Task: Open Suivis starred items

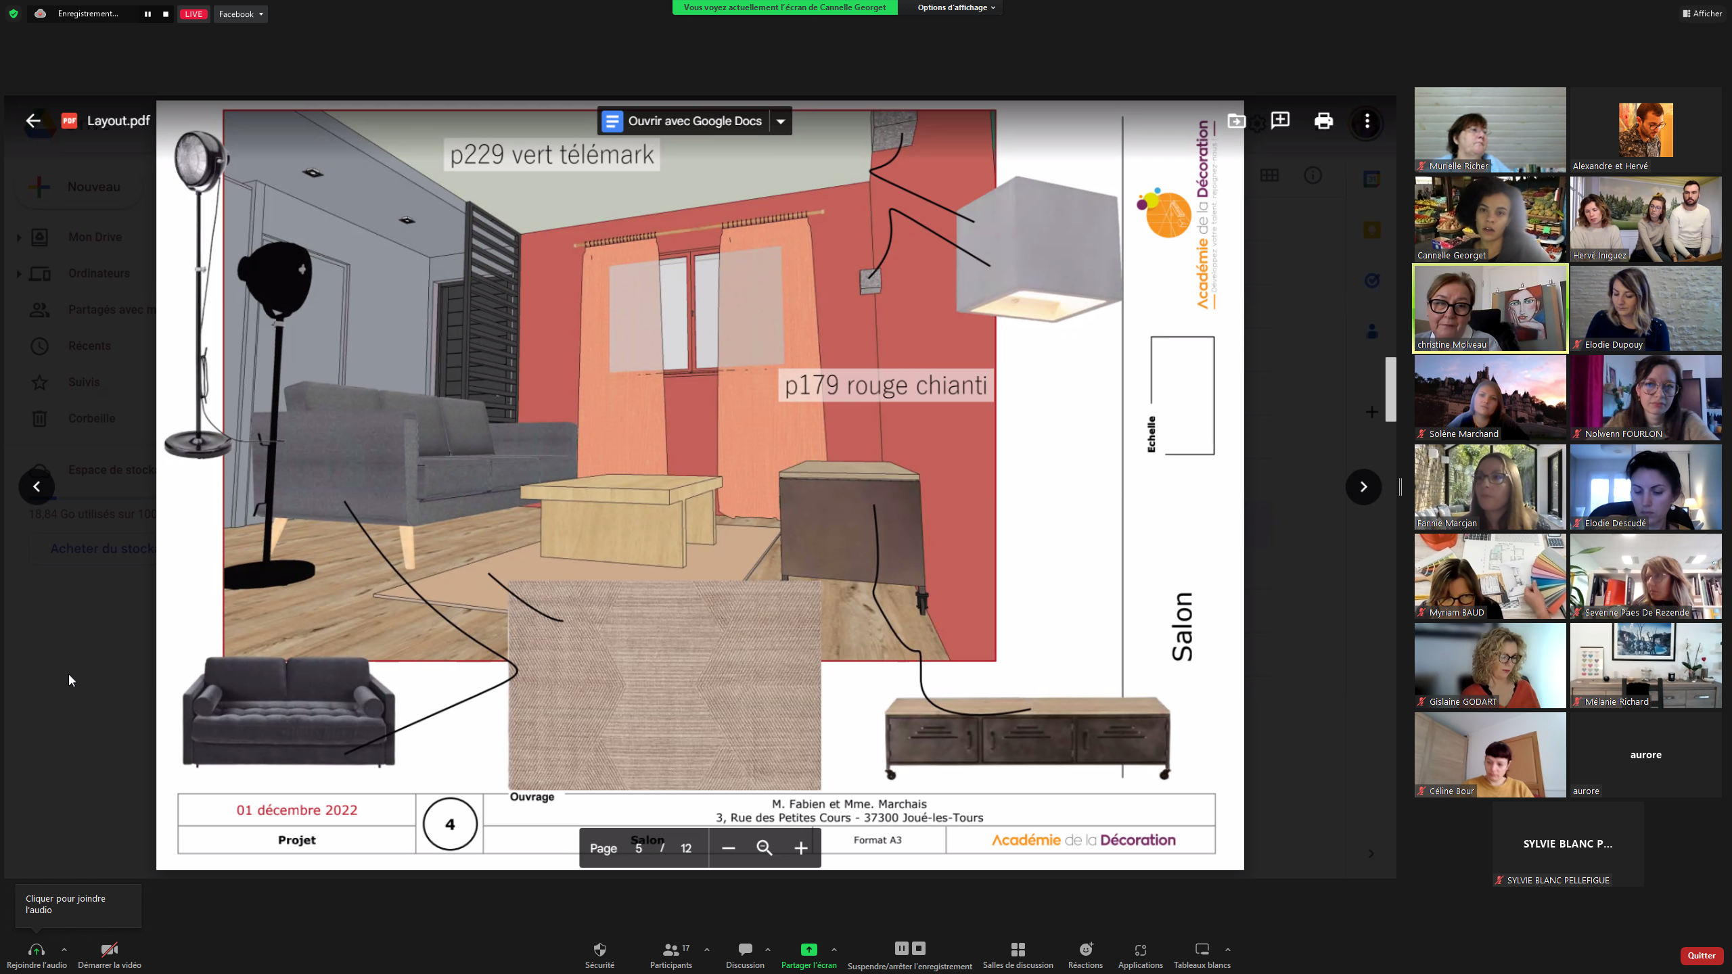Action: coord(84,382)
